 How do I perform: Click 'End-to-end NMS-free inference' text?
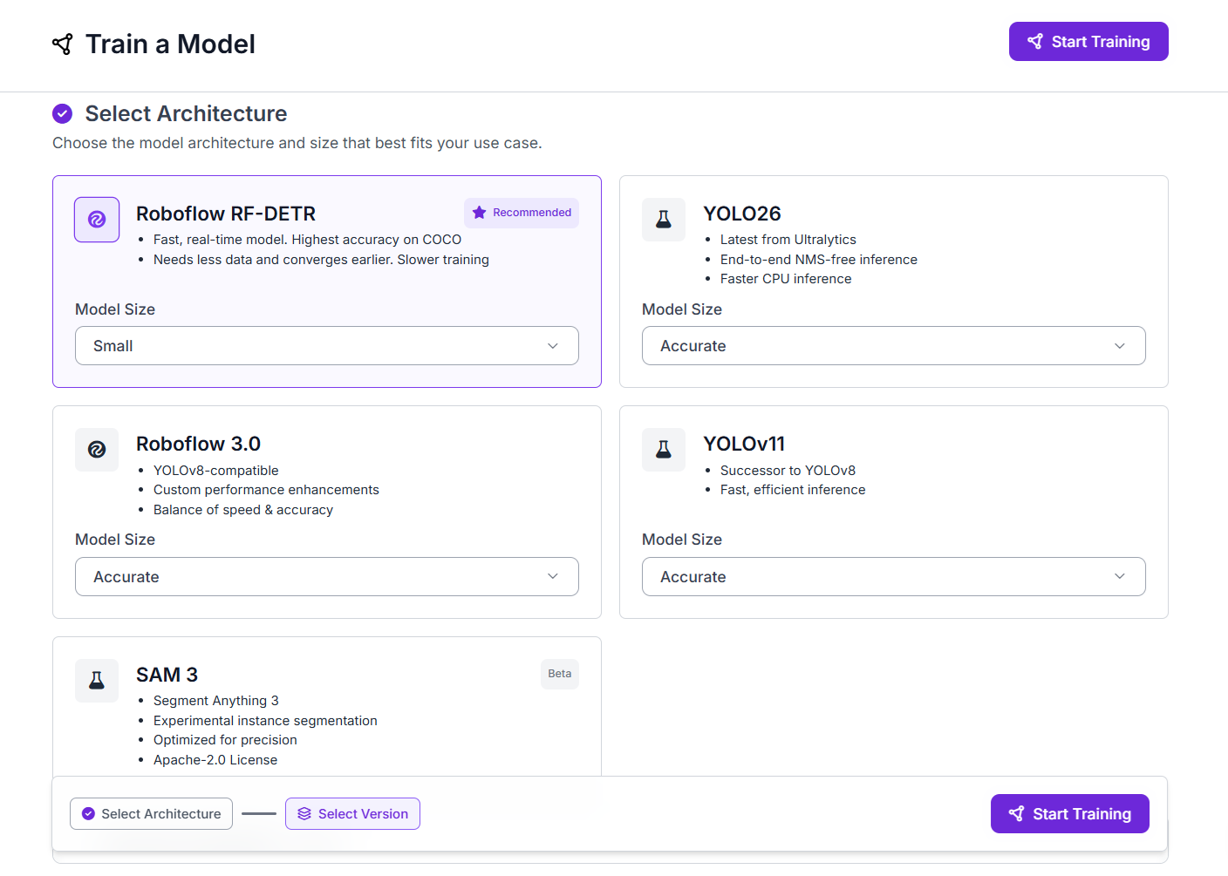(819, 260)
